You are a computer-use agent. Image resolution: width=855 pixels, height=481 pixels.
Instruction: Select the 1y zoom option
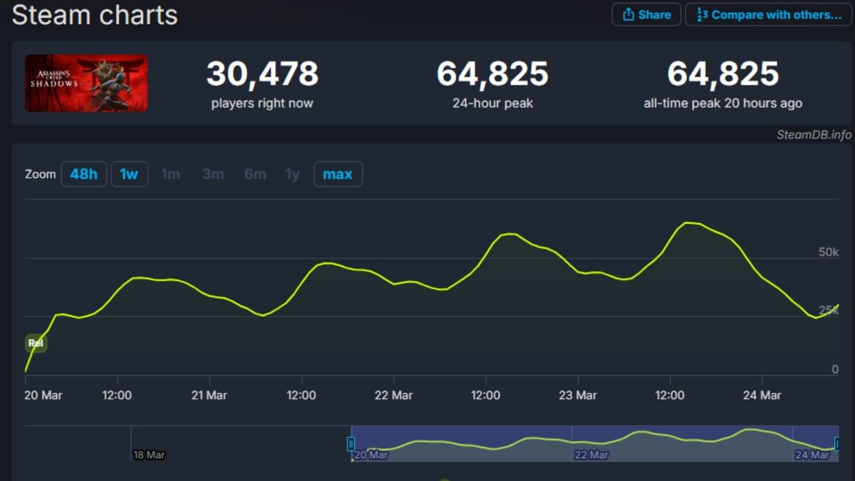coord(293,174)
